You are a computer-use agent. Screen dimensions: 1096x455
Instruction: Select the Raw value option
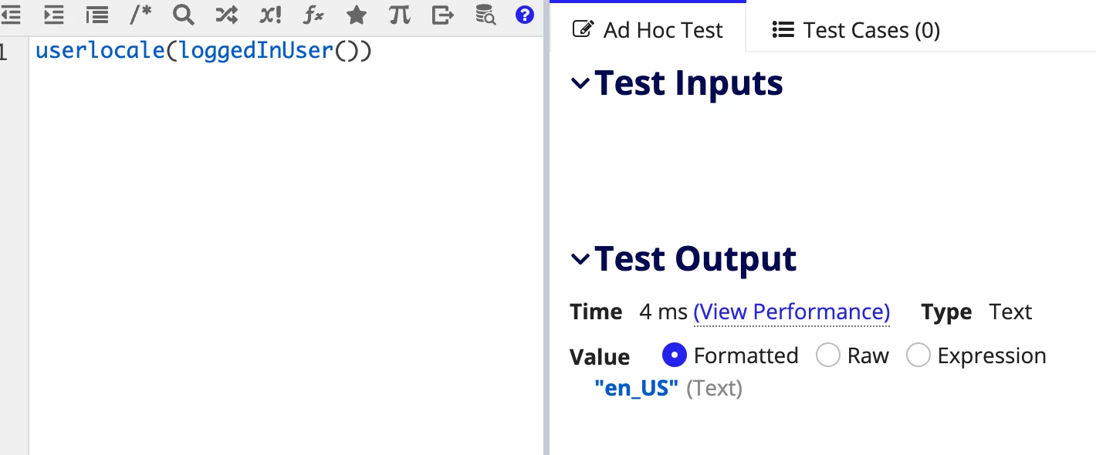(828, 356)
